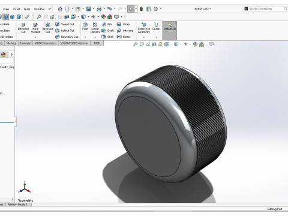Image resolution: width=288 pixels, height=216 pixels.
Task: Use the Wrap feature
Action: [123, 24]
